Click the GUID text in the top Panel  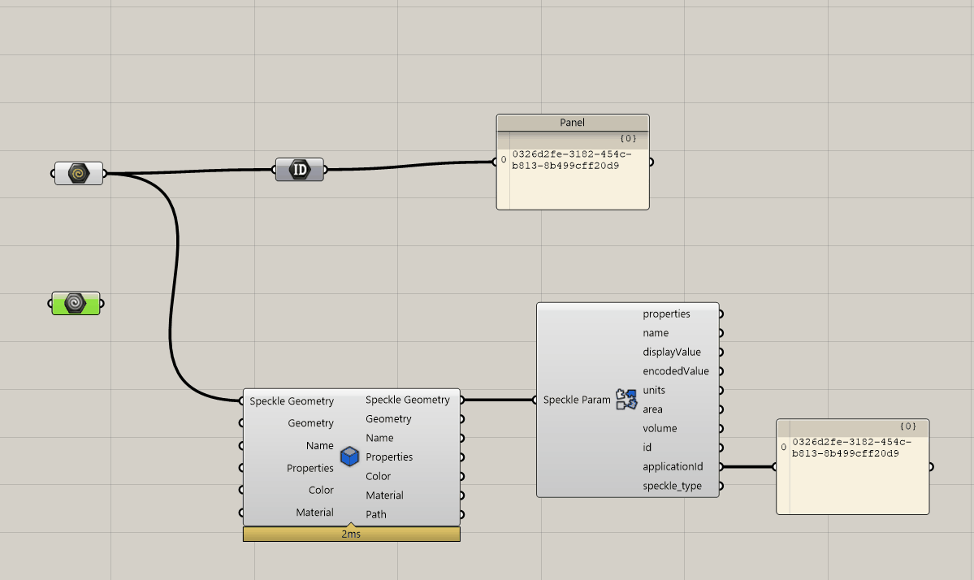[x=571, y=159]
